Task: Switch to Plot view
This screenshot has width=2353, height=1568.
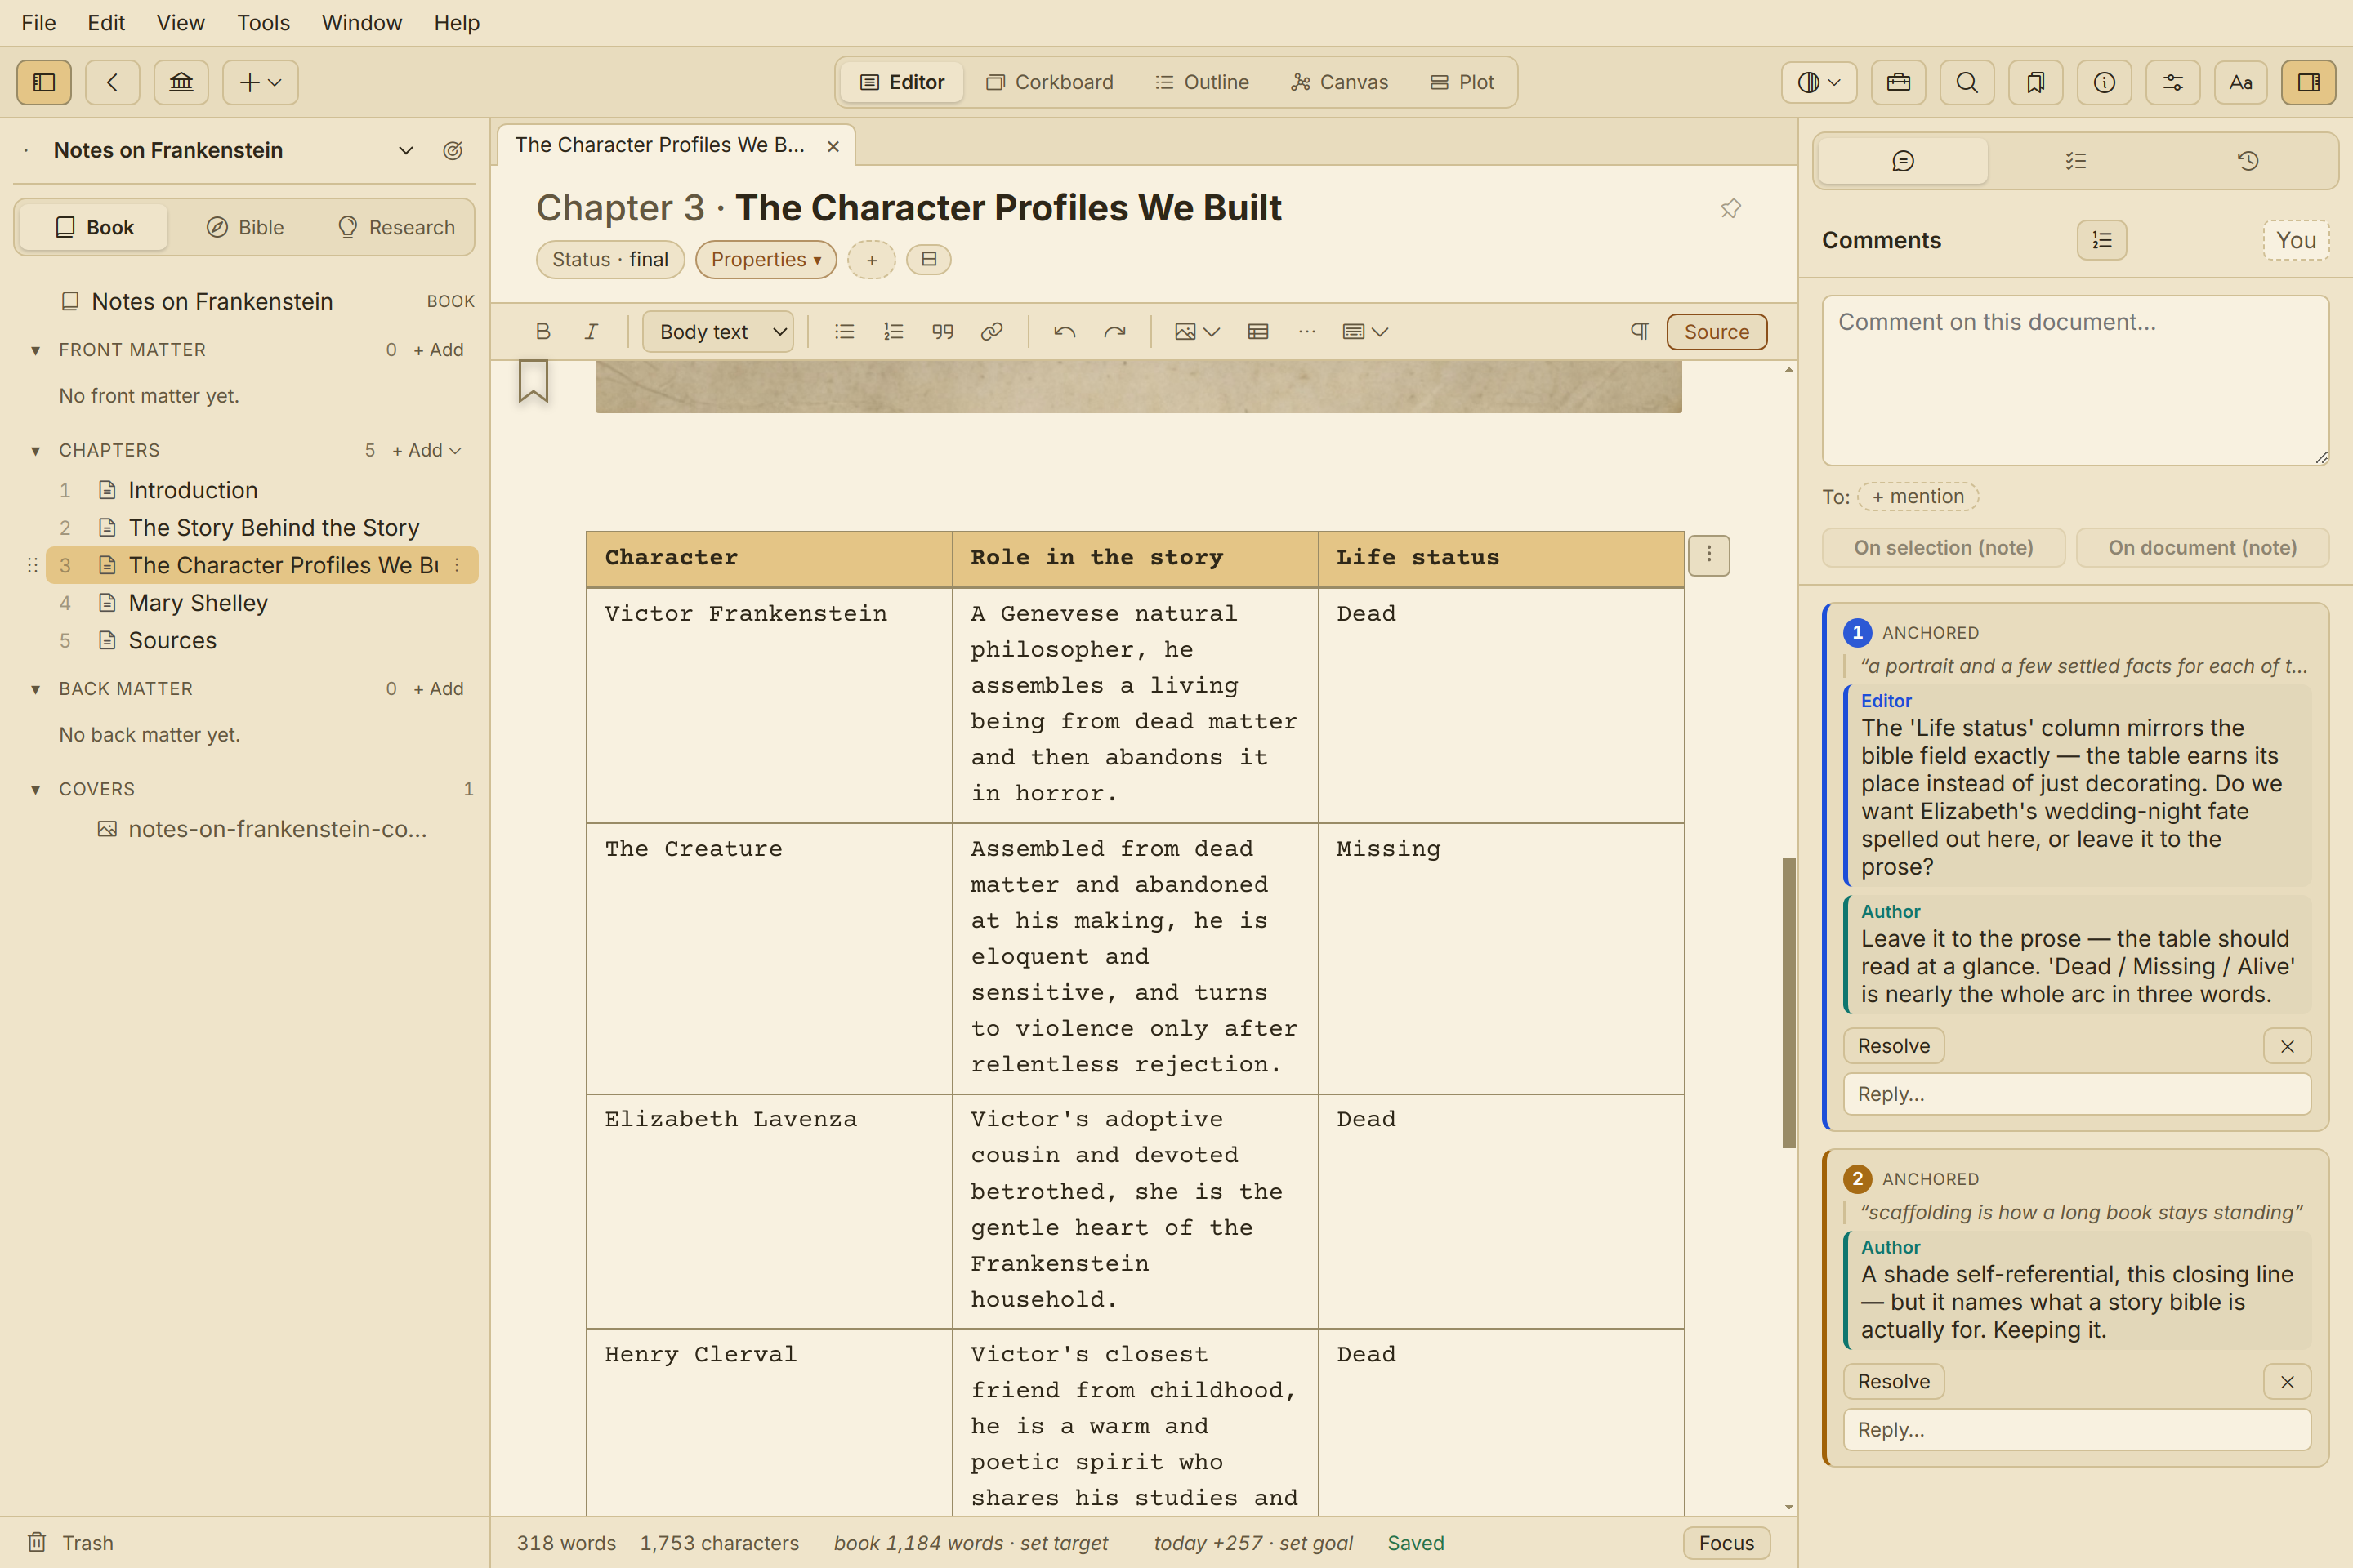Action: click(1462, 82)
